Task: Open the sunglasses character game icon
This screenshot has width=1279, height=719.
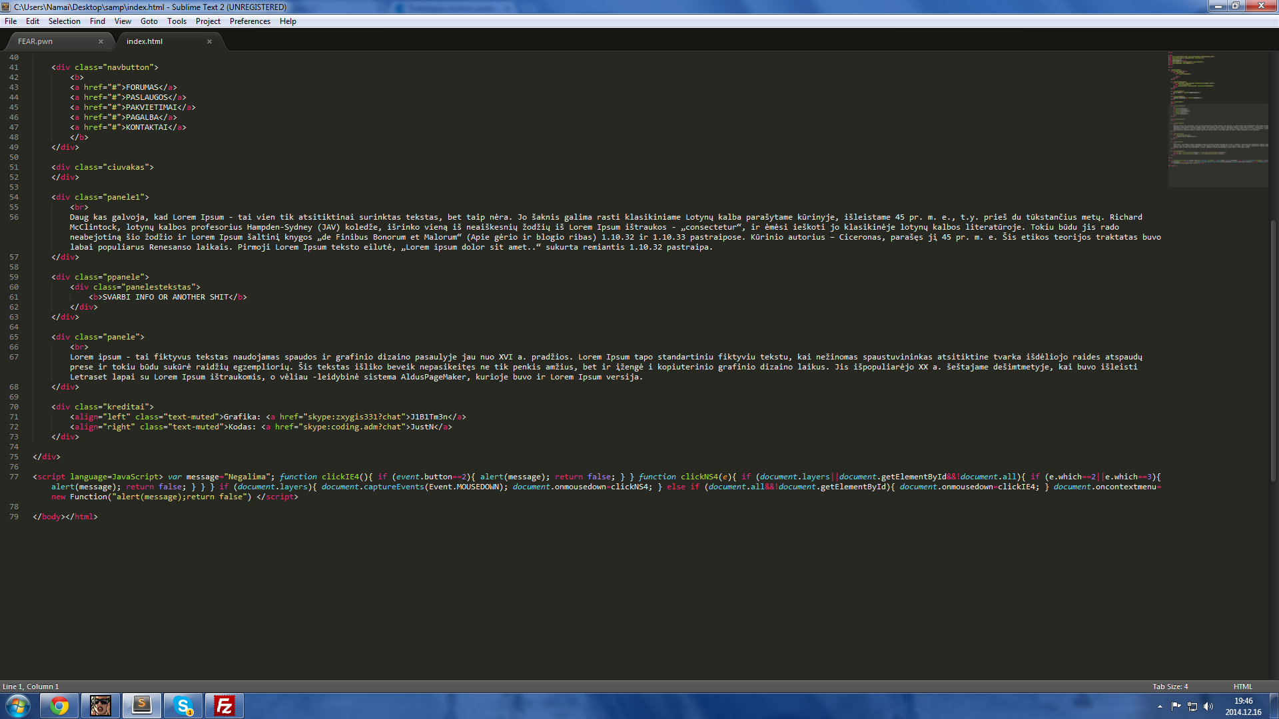Action: [101, 706]
